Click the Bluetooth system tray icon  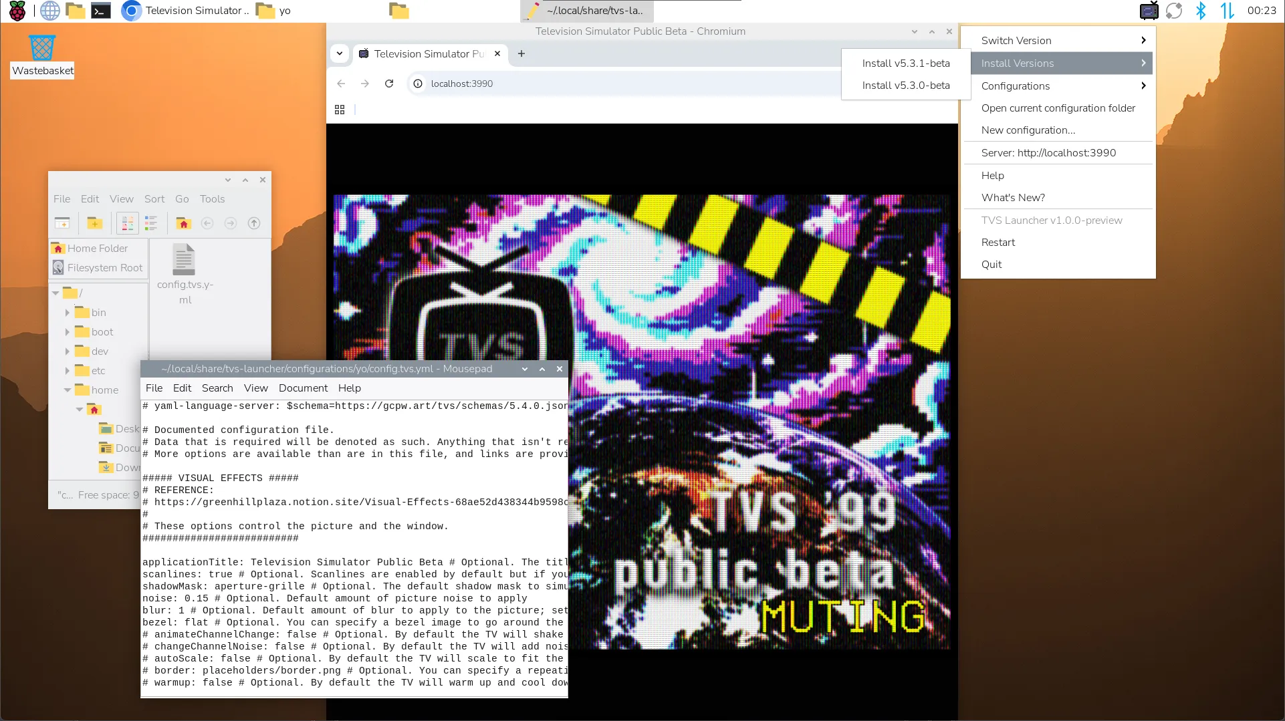coord(1201,11)
